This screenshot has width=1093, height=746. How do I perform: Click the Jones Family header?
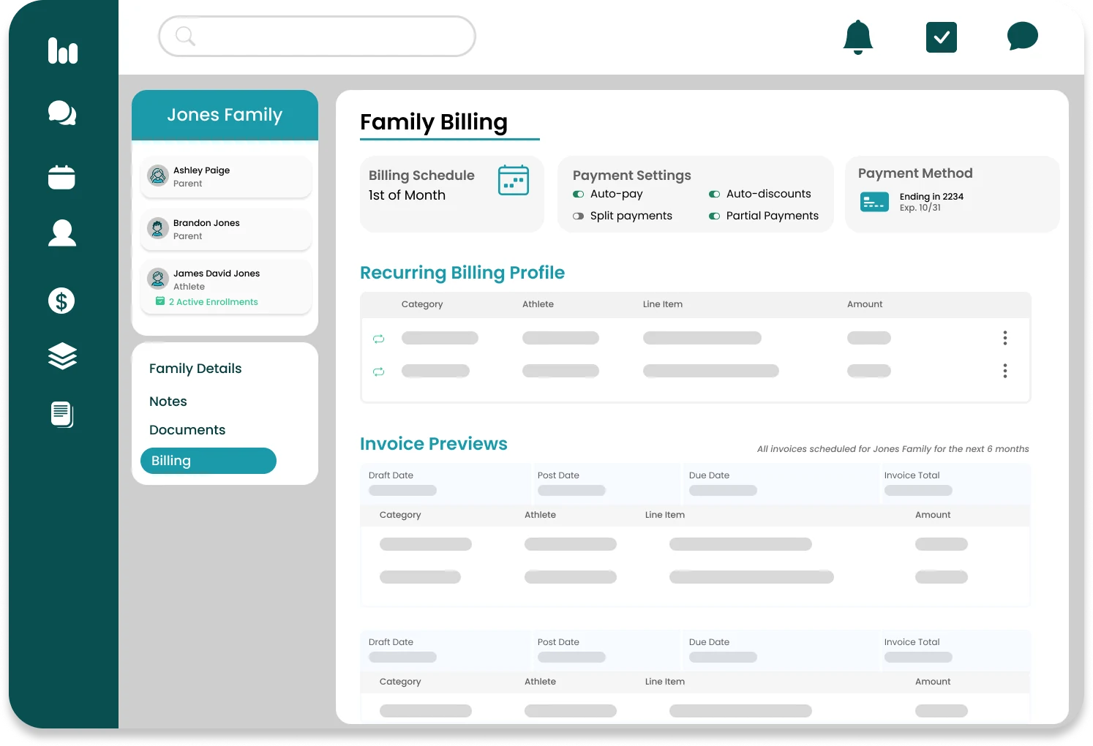click(225, 115)
